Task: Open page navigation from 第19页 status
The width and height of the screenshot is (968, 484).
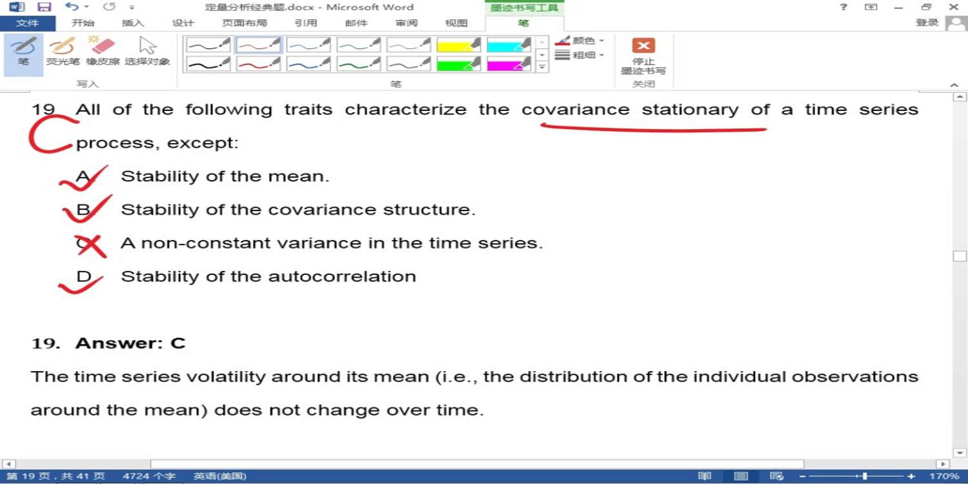Action: coord(55,476)
